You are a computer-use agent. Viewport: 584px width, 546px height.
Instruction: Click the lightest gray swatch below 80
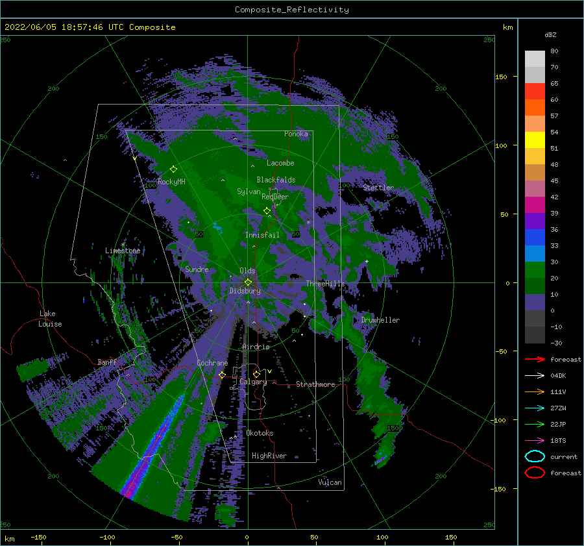pos(535,59)
